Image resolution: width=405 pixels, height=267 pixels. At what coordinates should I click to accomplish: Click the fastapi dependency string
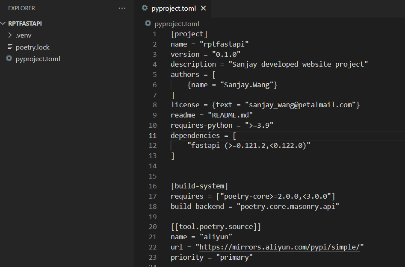(x=249, y=146)
